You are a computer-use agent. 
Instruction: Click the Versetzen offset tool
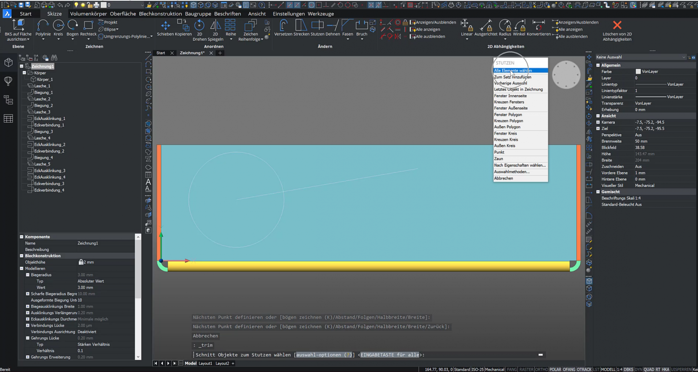pyautogui.click(x=283, y=28)
